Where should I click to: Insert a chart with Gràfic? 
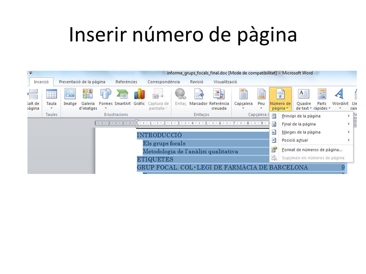[x=140, y=97]
